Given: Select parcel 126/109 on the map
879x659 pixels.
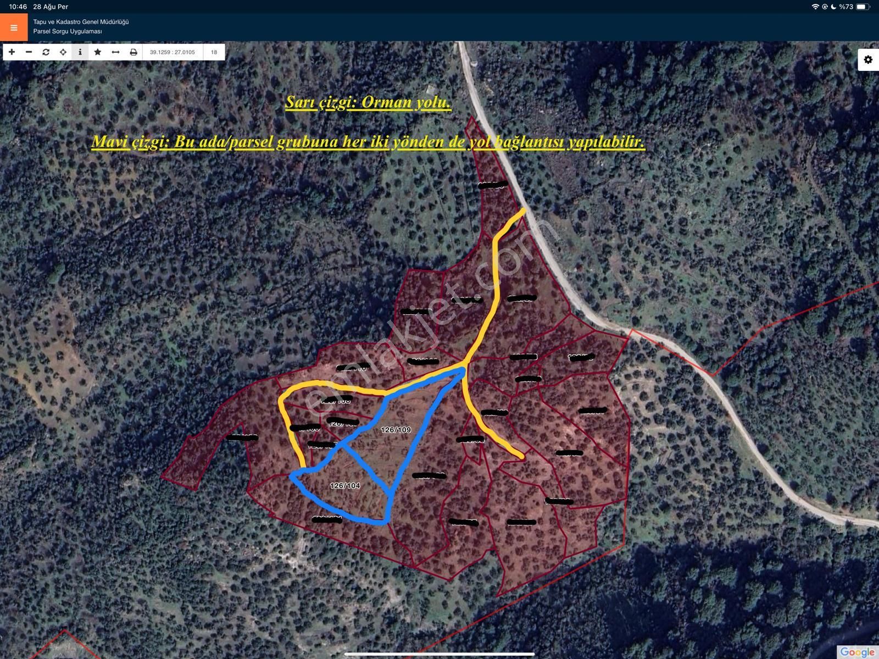Looking at the screenshot, I should click(396, 430).
